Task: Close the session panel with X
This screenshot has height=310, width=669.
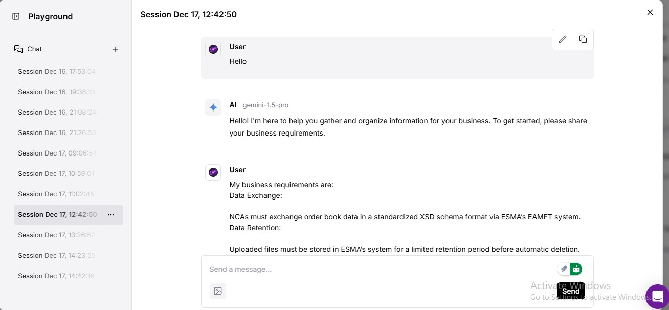Action: coord(650,12)
